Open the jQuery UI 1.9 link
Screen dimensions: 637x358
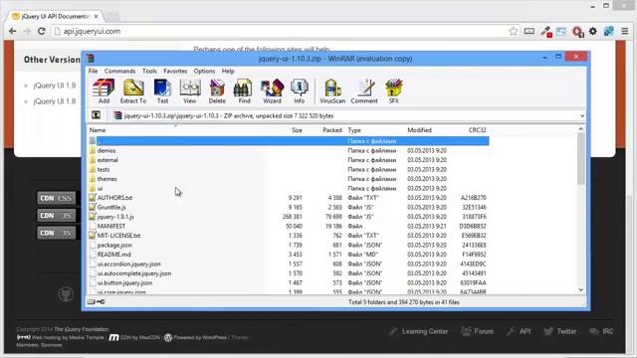click(x=55, y=86)
